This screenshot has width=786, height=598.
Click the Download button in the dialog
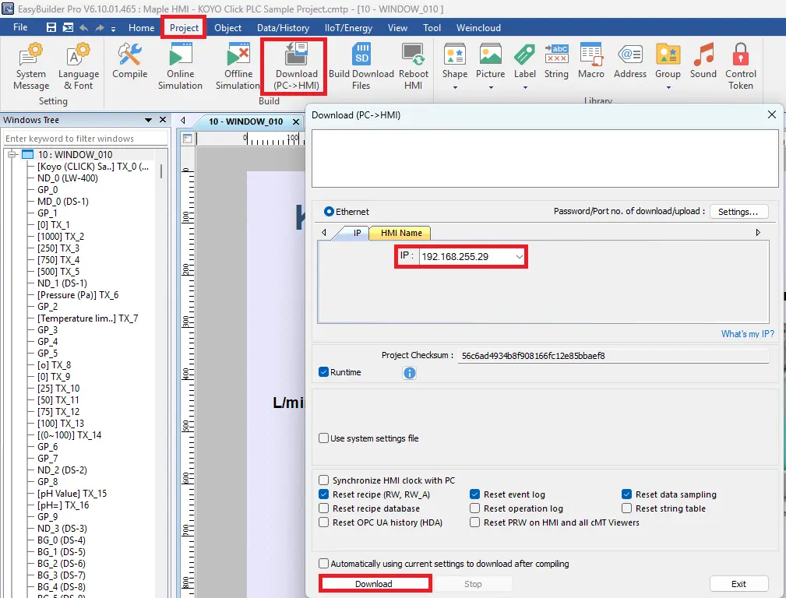375,583
